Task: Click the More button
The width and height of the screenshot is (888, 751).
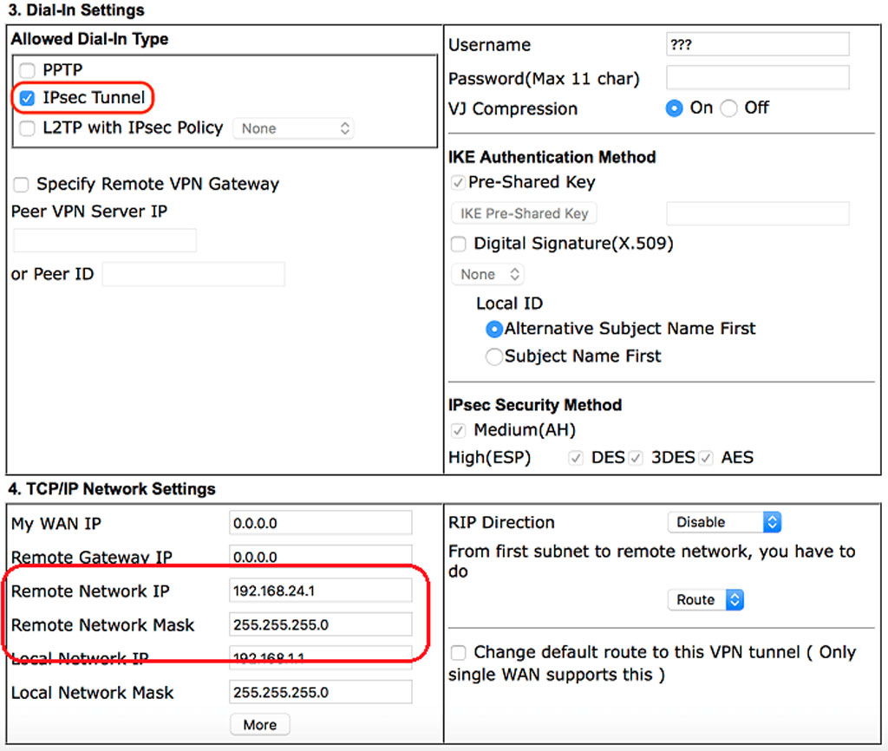Action: click(x=259, y=725)
